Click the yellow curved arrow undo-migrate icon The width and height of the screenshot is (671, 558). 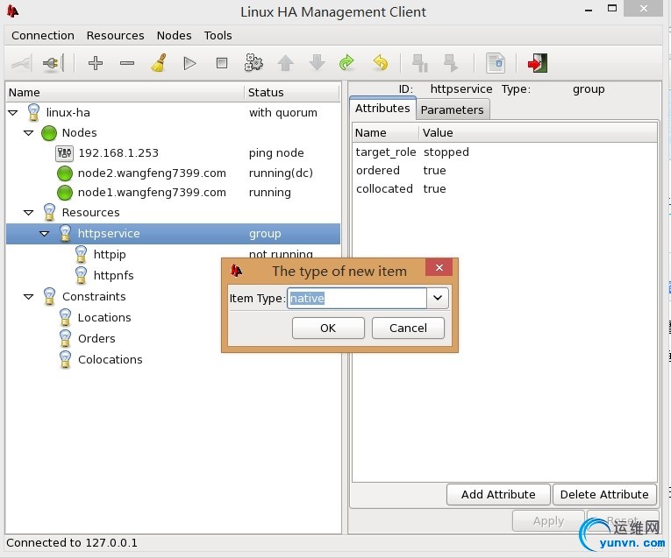click(380, 63)
